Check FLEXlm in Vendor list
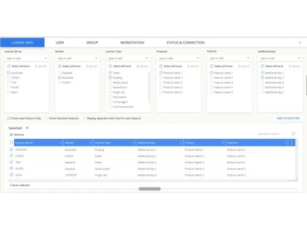Image resolution: width=307 pixels, height=230 pixels. 60,82
